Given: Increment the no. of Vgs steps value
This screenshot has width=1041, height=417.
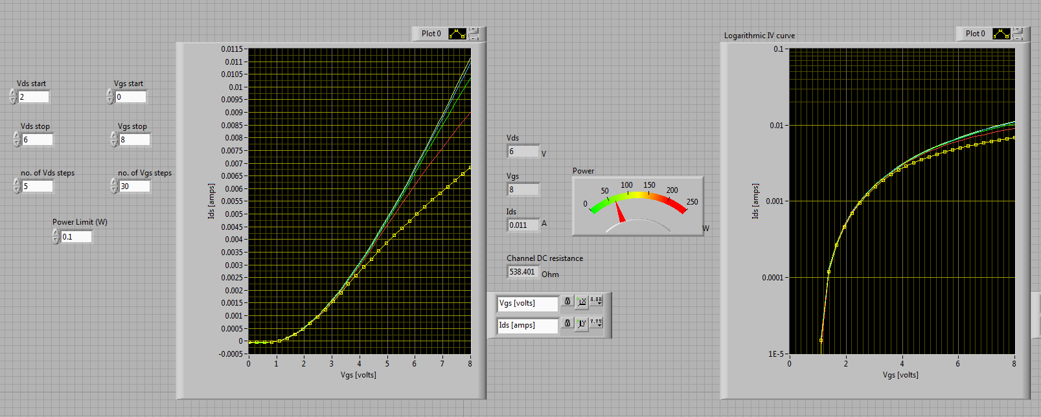Looking at the screenshot, I should (x=114, y=183).
